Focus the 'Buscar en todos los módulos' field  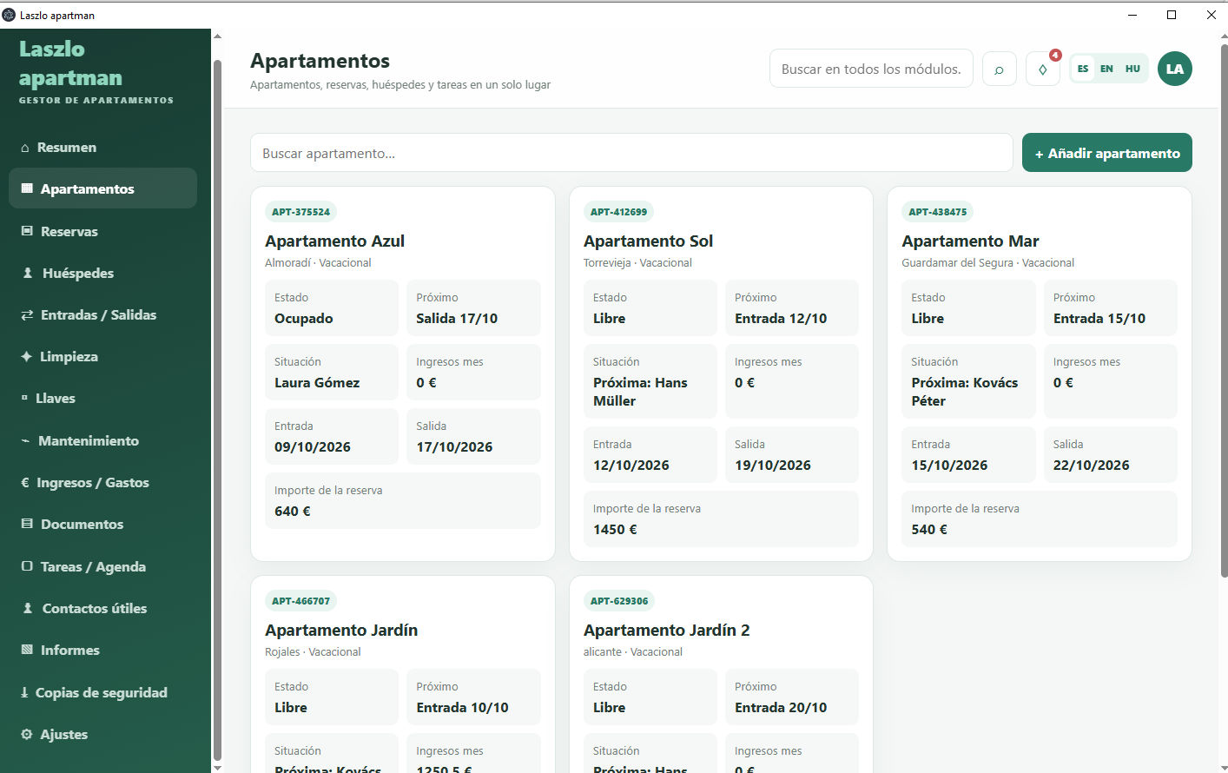point(871,69)
